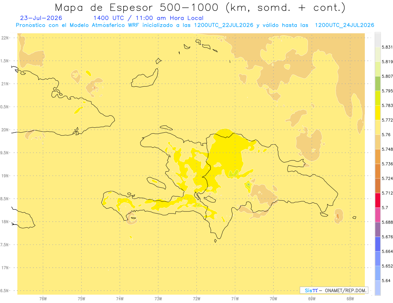Click the colorbar value 5.76
This screenshot has height=303, width=393.
click(386, 135)
